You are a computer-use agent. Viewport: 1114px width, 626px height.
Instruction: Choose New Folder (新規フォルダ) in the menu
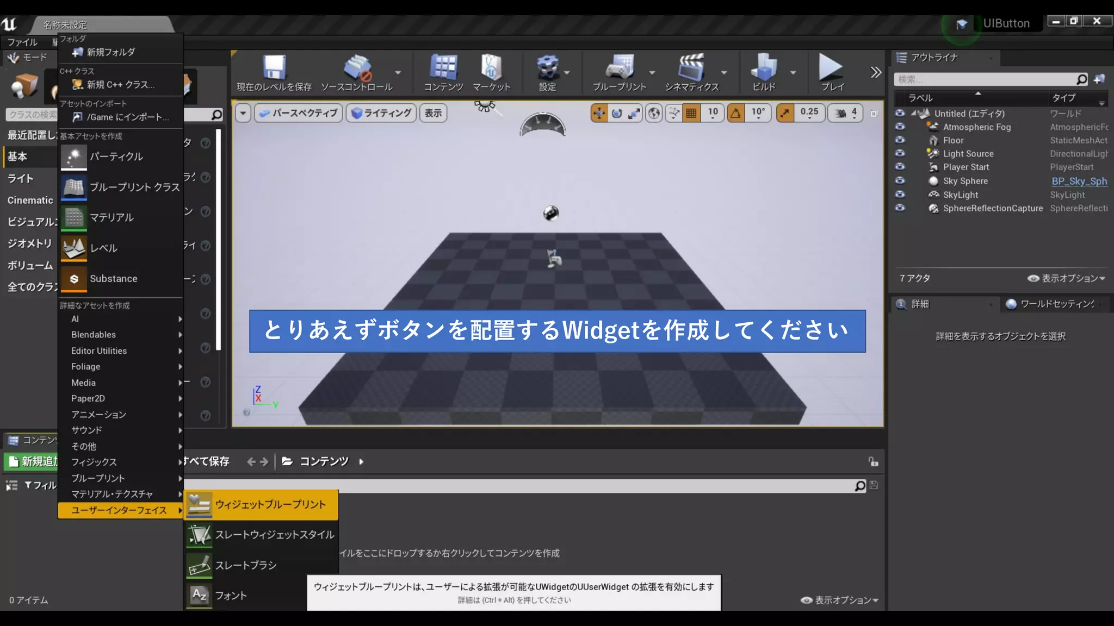(x=110, y=52)
